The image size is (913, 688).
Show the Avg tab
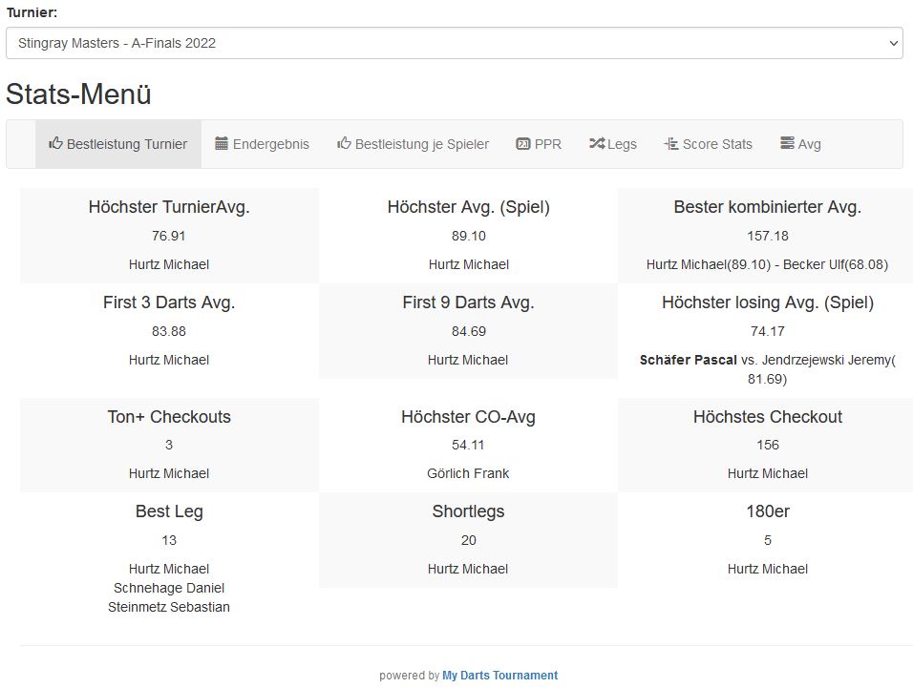(810, 144)
